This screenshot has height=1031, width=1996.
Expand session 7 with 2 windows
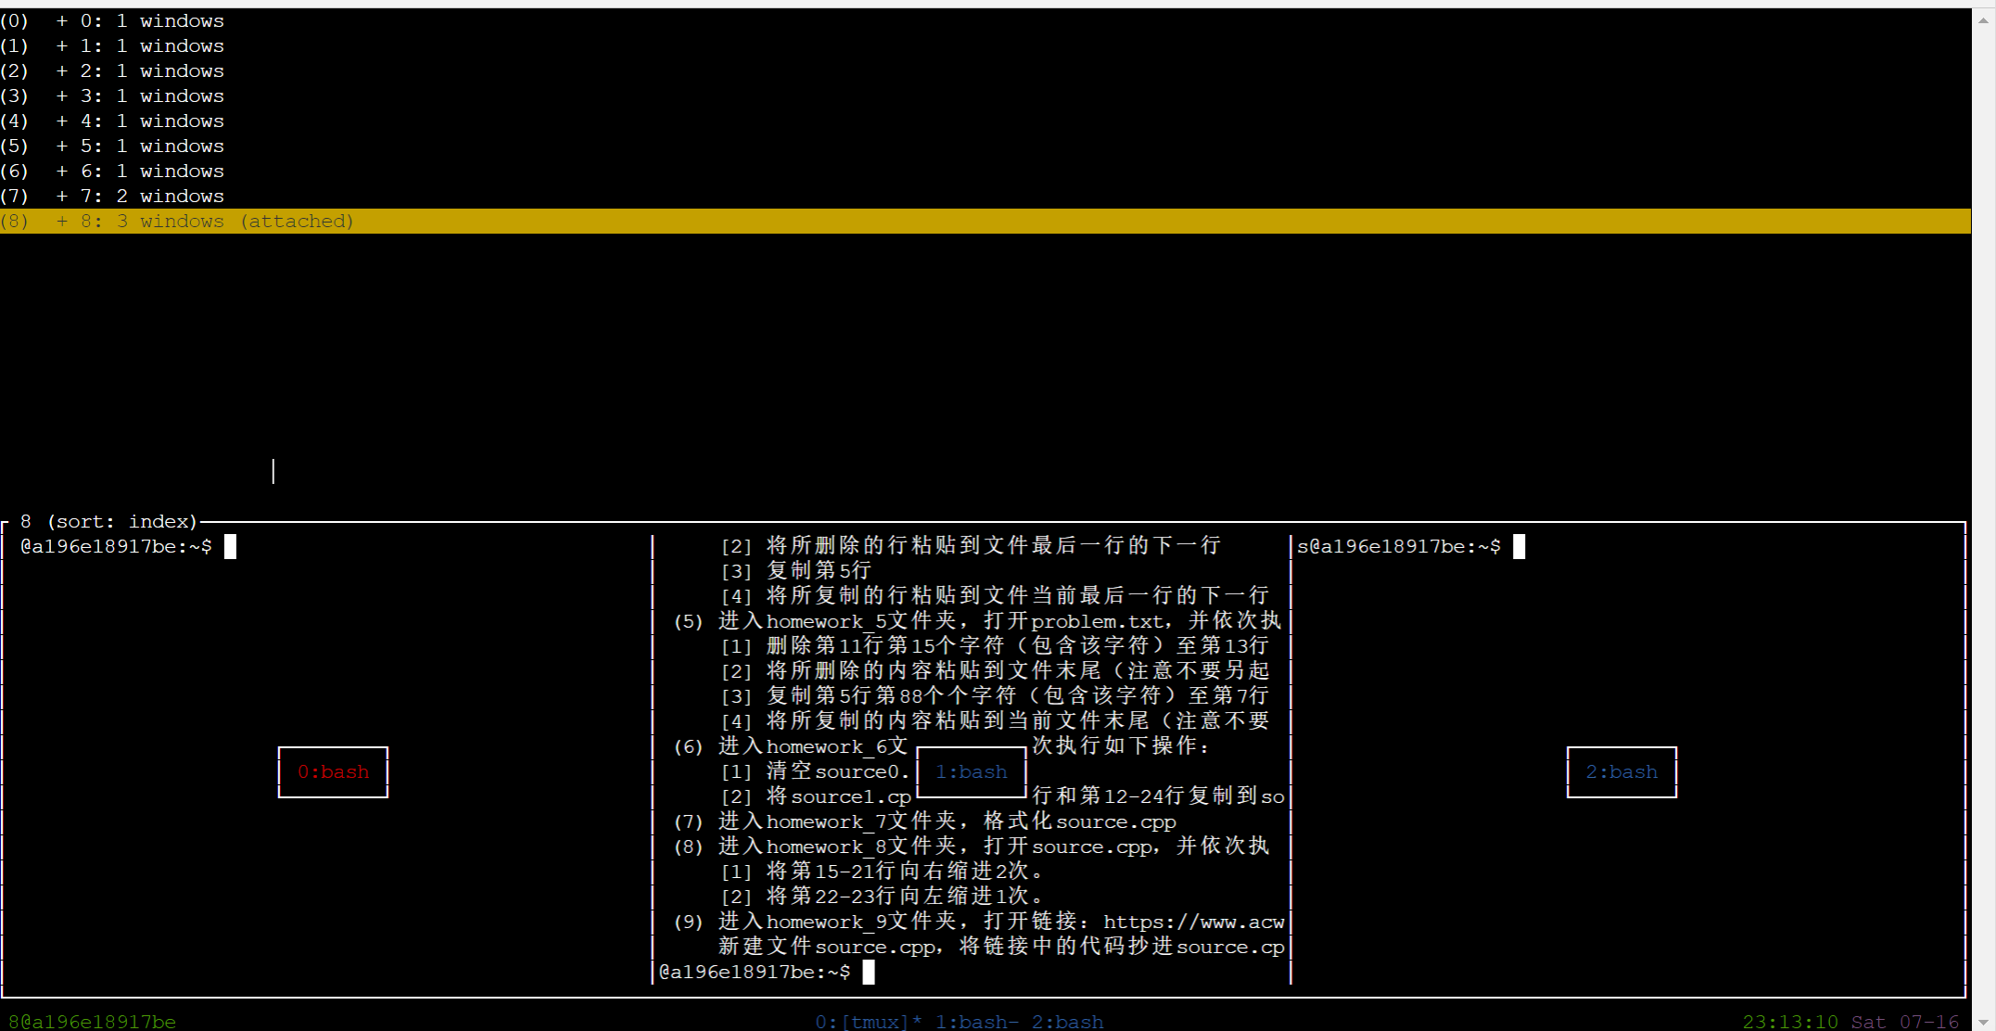[x=62, y=196]
